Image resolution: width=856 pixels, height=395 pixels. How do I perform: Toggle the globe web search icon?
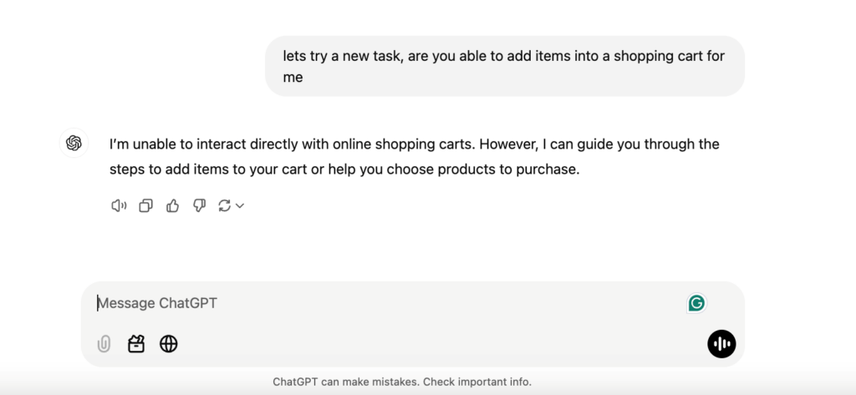tap(169, 344)
